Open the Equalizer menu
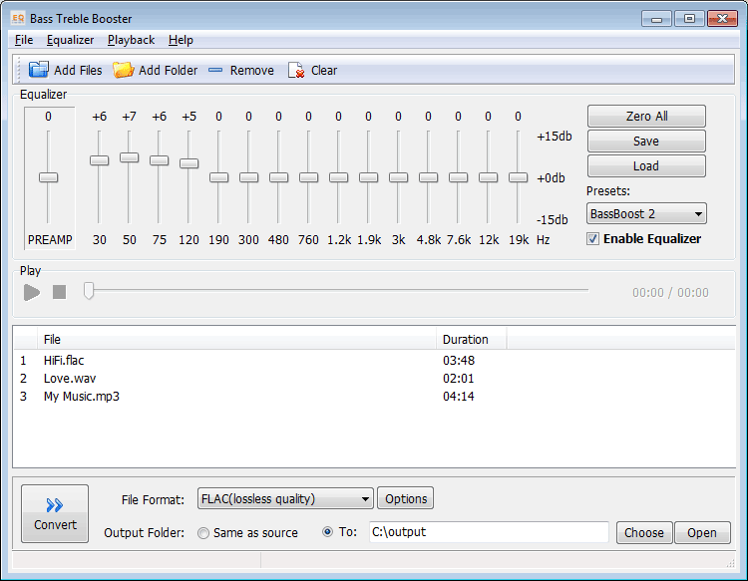This screenshot has height=581, width=748. tap(70, 40)
